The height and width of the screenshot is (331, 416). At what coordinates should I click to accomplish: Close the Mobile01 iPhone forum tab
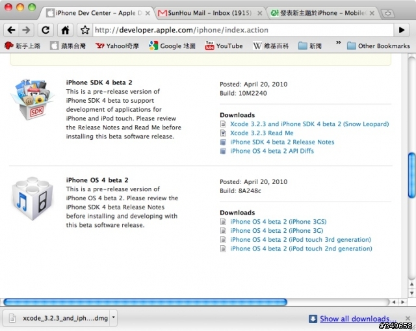[x=372, y=13]
